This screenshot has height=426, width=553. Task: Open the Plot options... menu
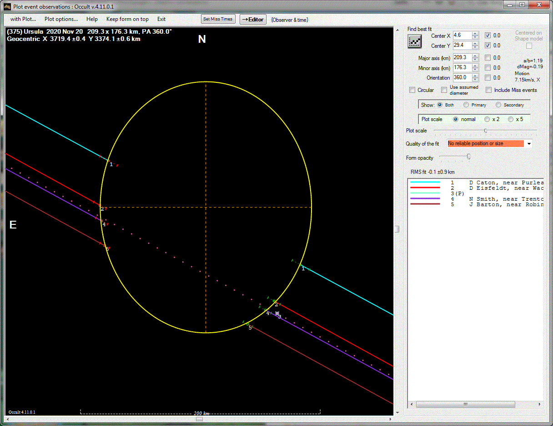point(61,19)
